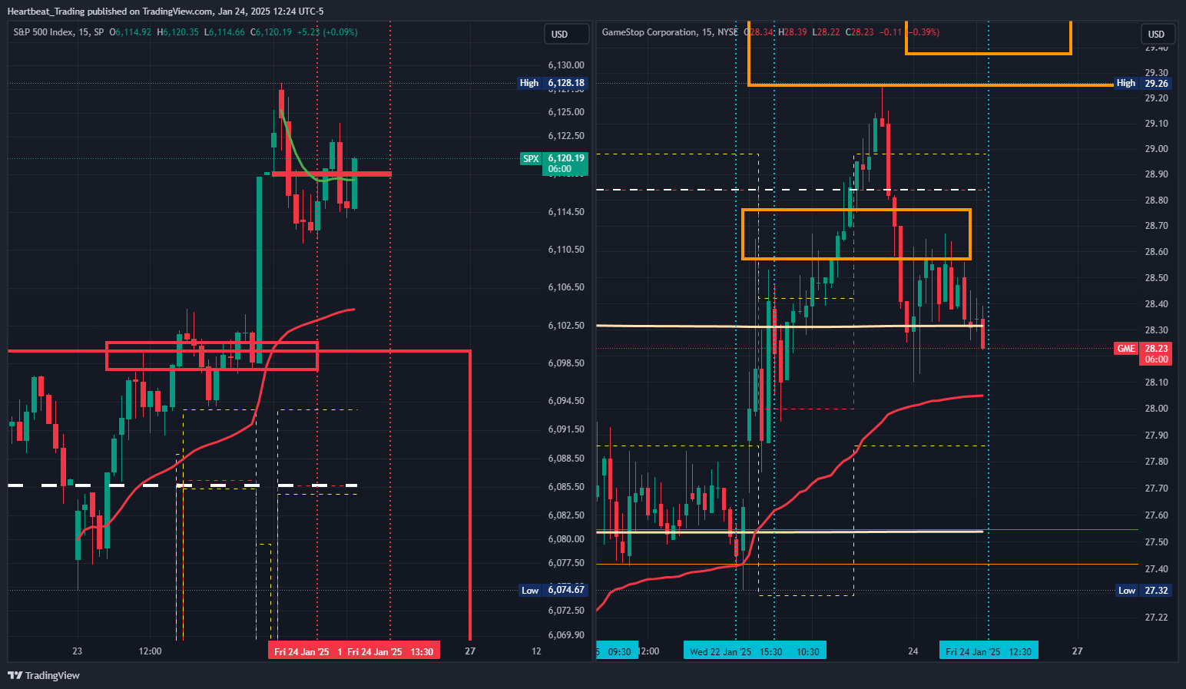Click the SPX low value L6,114.66

(x=225, y=32)
